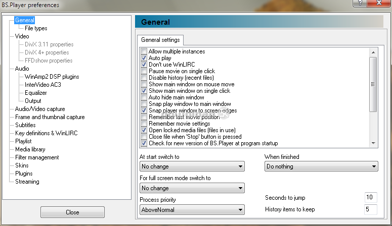Select Output under Audio
Viewport: 392px width, 226px height.
pos(33,101)
